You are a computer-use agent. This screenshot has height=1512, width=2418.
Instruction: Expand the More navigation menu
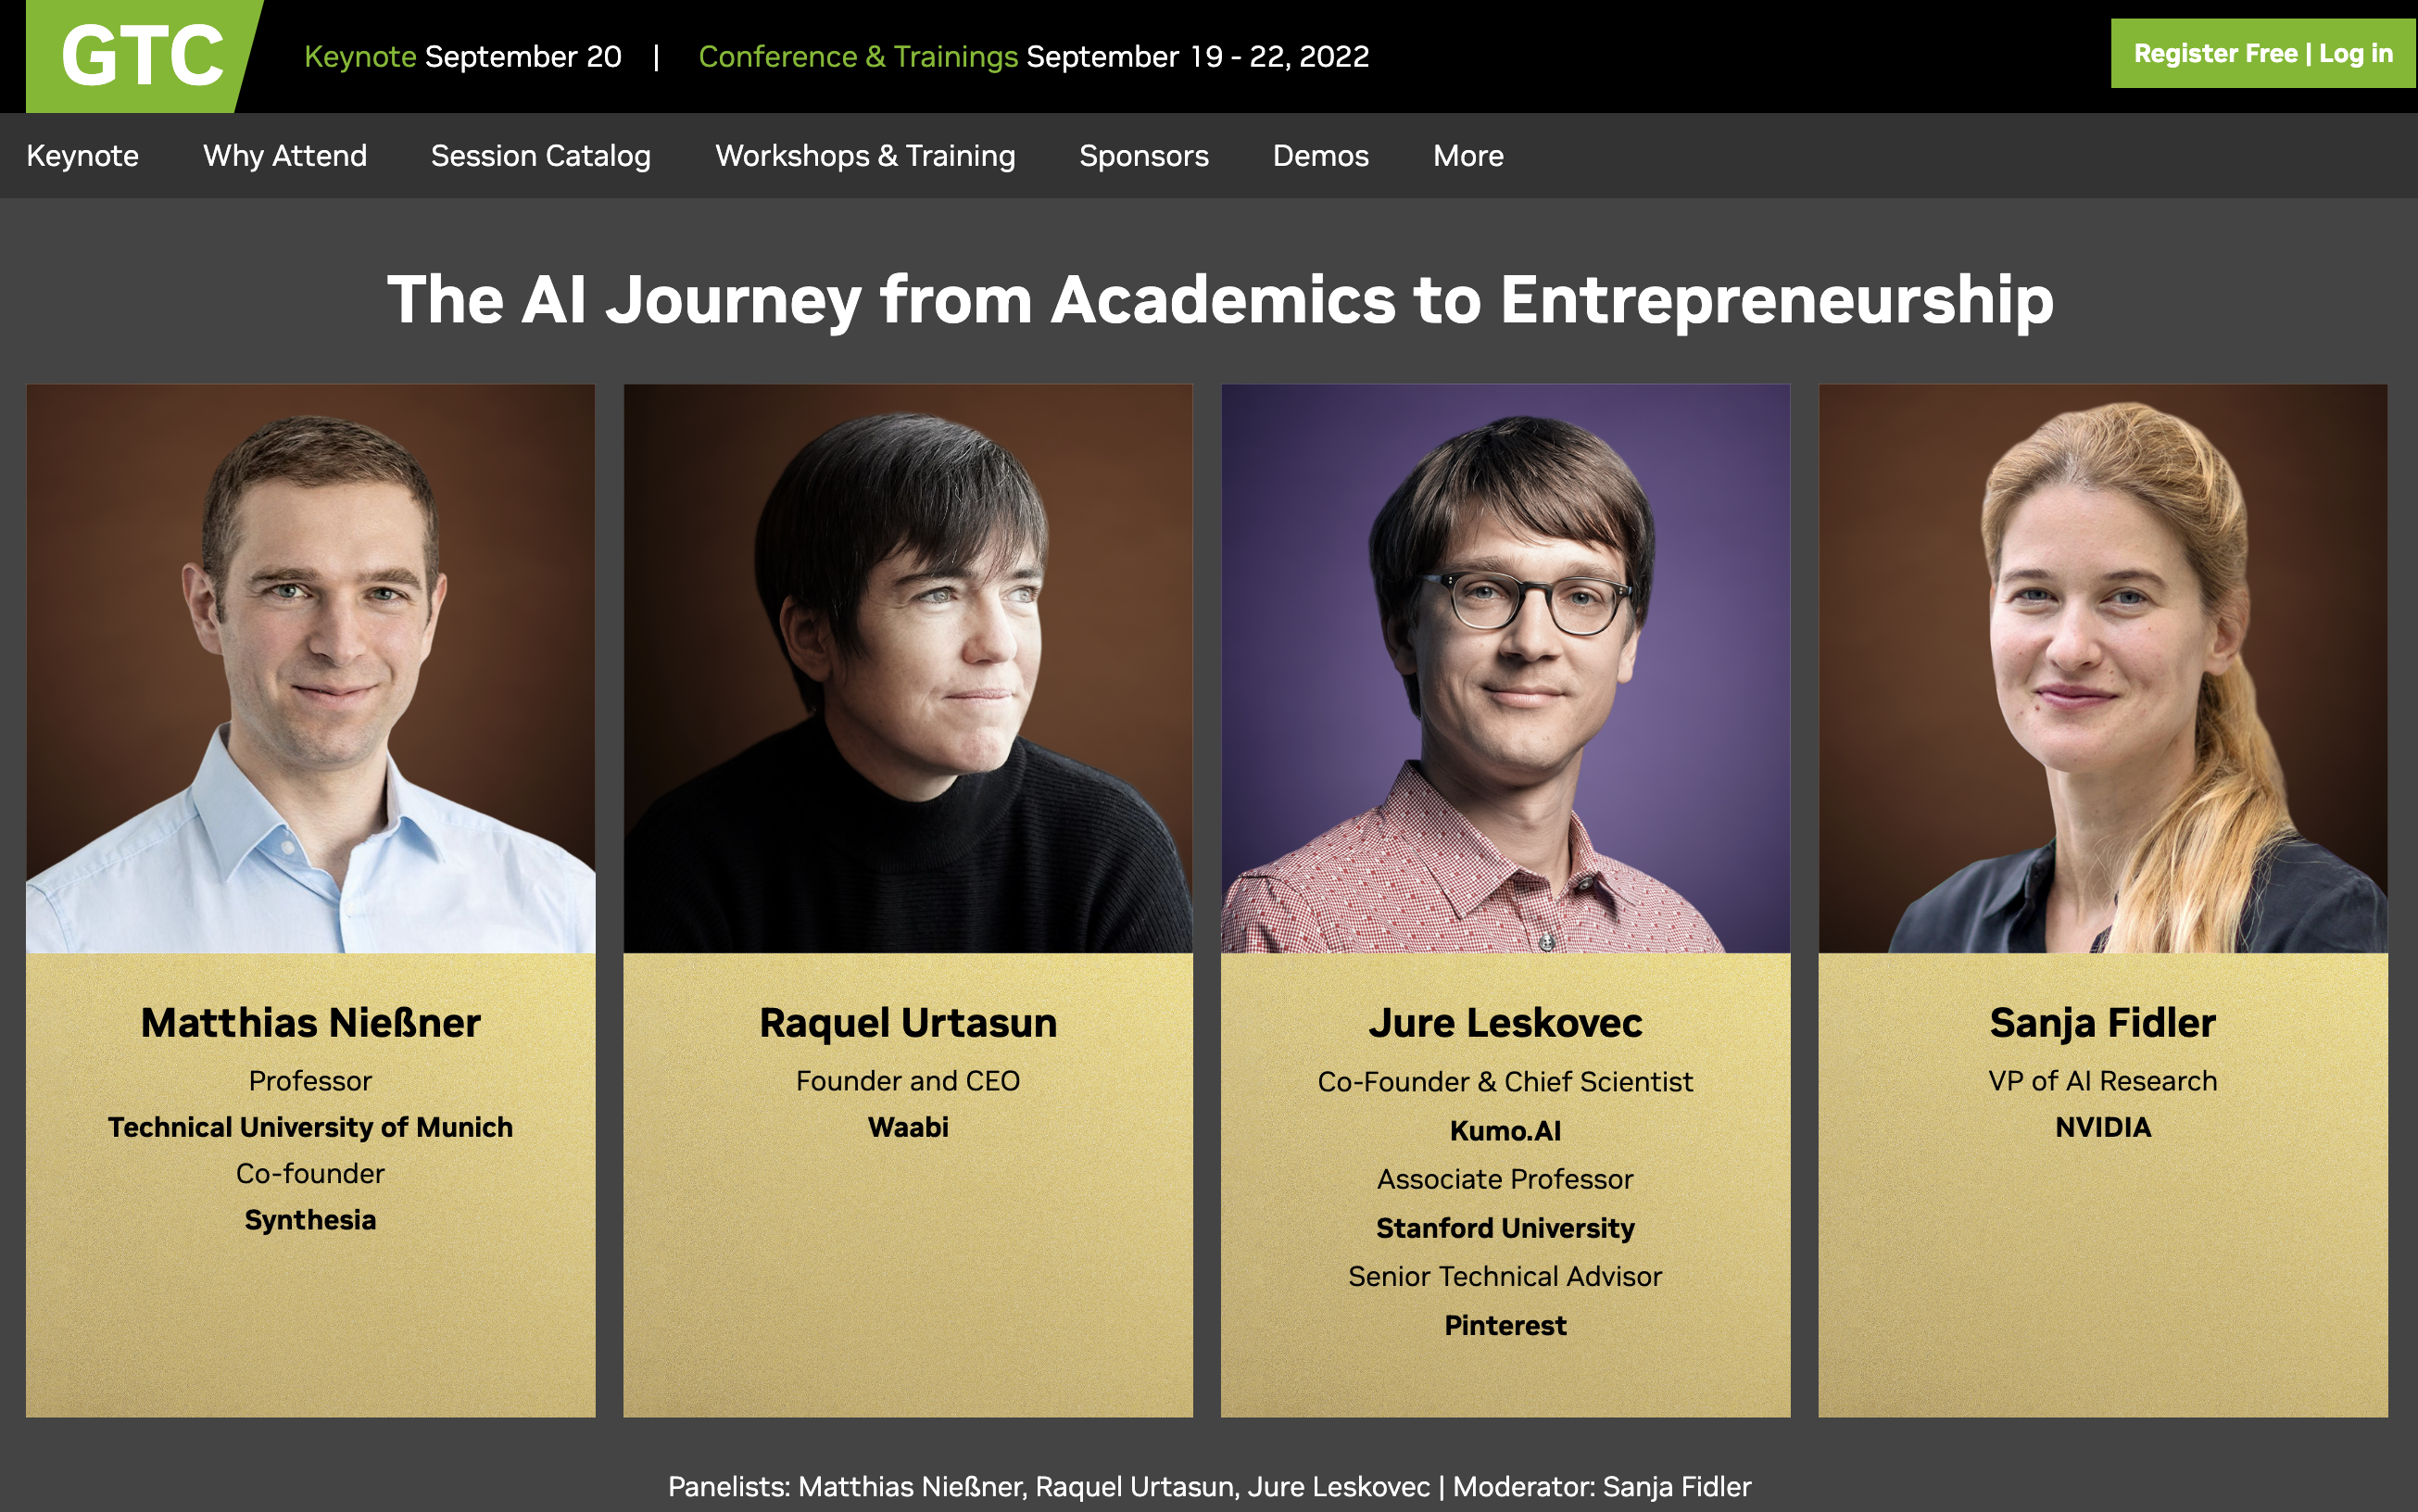point(1468,156)
